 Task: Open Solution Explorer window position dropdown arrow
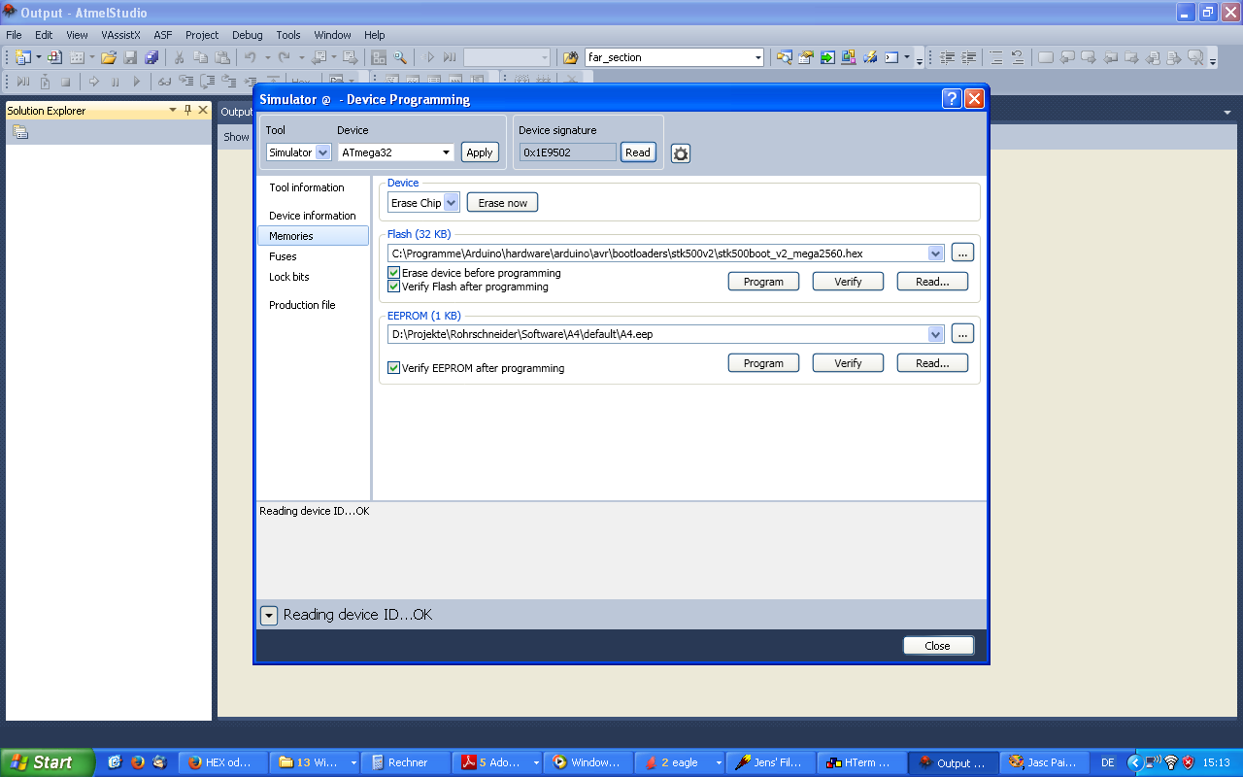coord(173,110)
